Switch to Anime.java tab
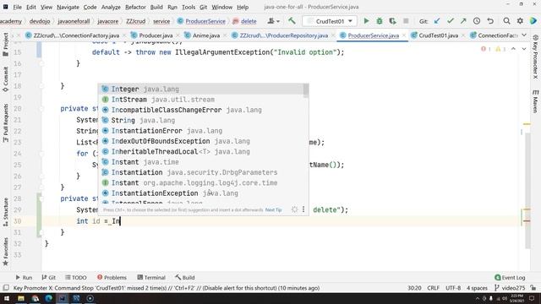Image resolution: width=541 pixels, height=304 pixels. pos(206,35)
